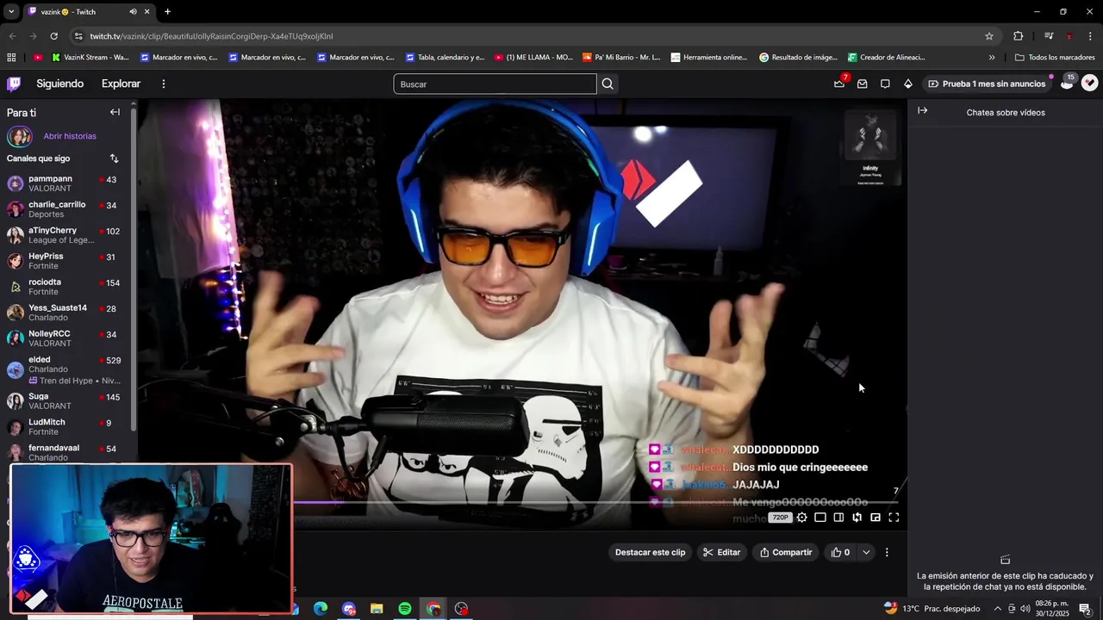Click the Editar clip button
The height and width of the screenshot is (620, 1103).
click(721, 552)
